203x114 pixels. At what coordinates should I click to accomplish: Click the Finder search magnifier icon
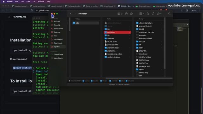click(x=169, y=14)
